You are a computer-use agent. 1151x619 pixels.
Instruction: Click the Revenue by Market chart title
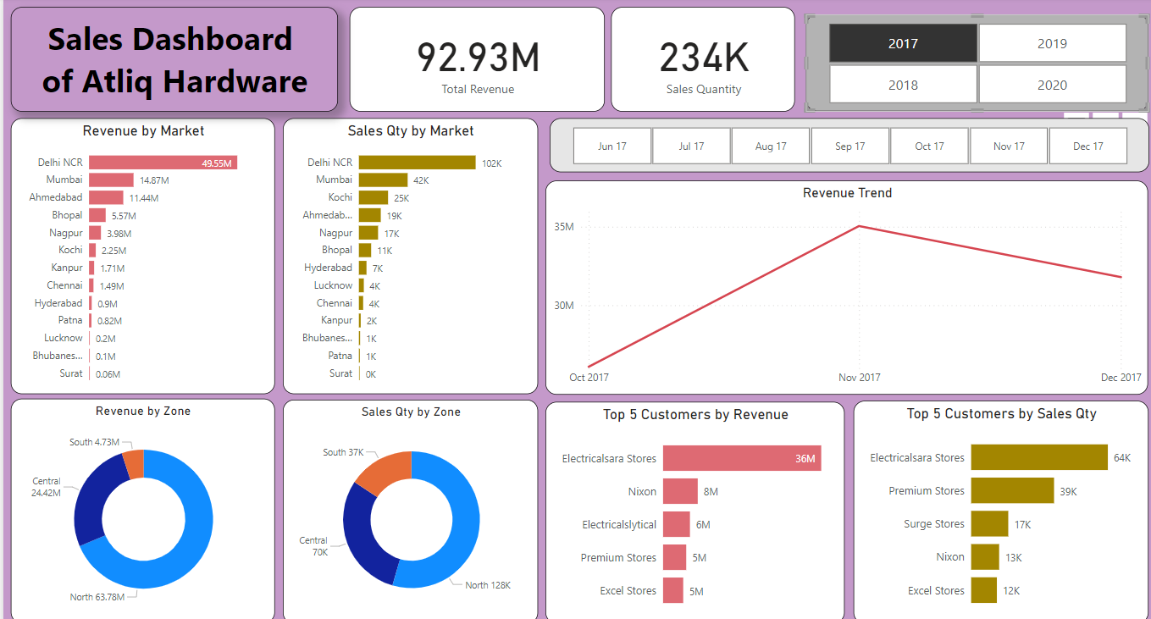click(143, 131)
